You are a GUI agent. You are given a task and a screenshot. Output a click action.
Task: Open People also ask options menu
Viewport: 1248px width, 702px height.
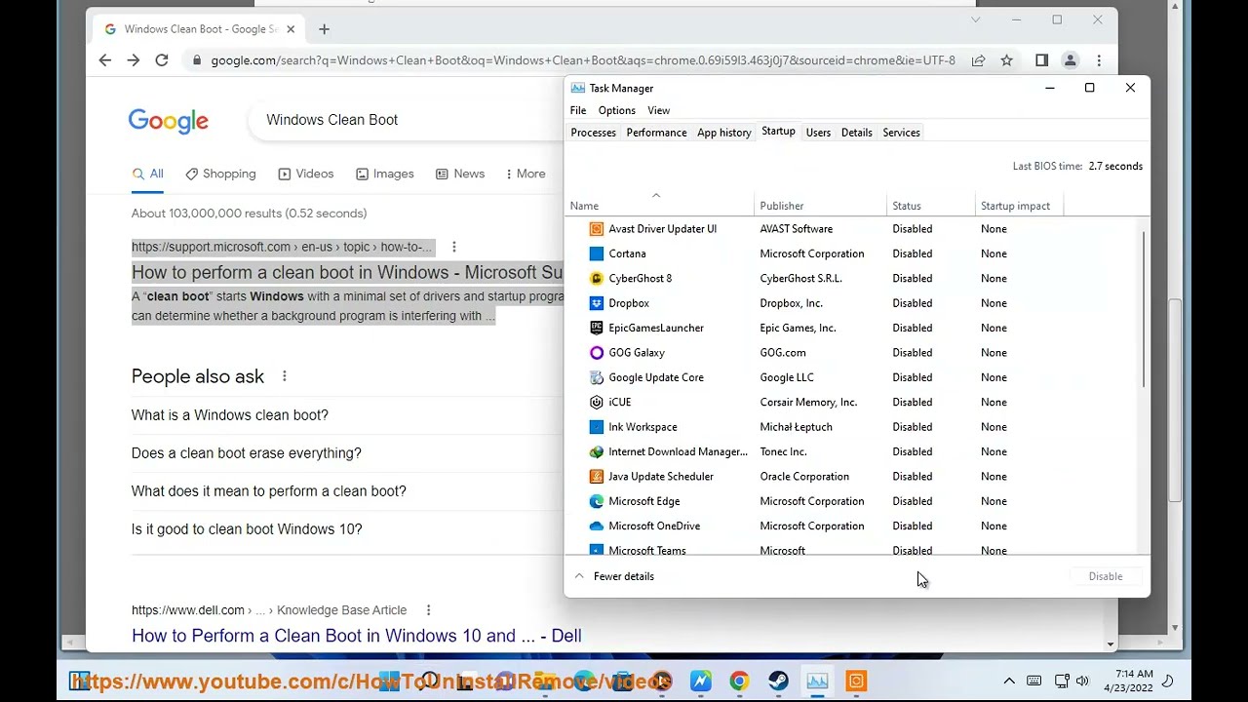(284, 376)
